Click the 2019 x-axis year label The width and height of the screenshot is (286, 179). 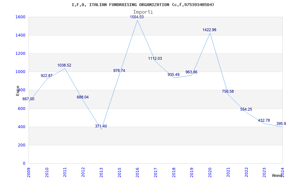[192, 172]
